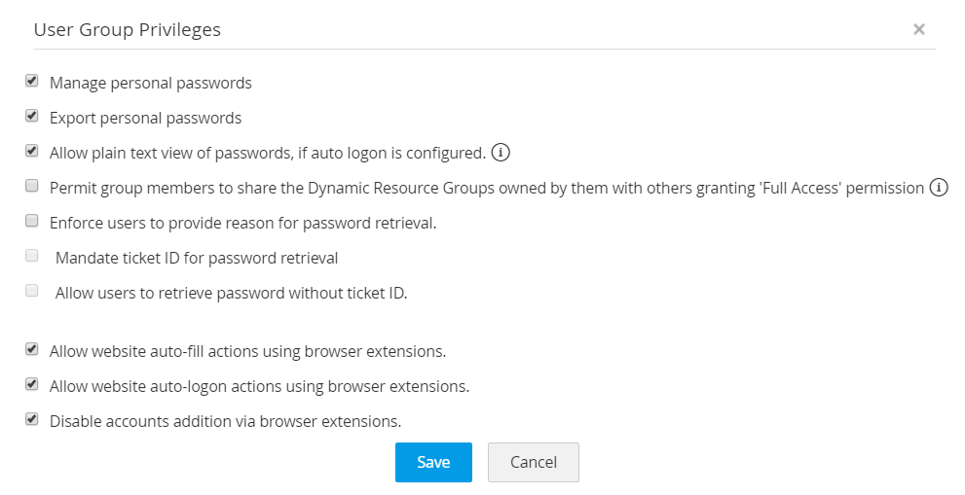This screenshot has width=965, height=495.
Task: Uncheck the Export personal passwords checkbox
Action: 32,117
